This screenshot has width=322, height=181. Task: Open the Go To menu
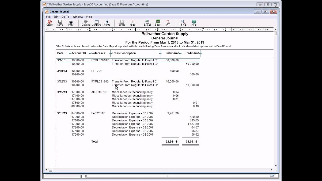tap(65, 17)
